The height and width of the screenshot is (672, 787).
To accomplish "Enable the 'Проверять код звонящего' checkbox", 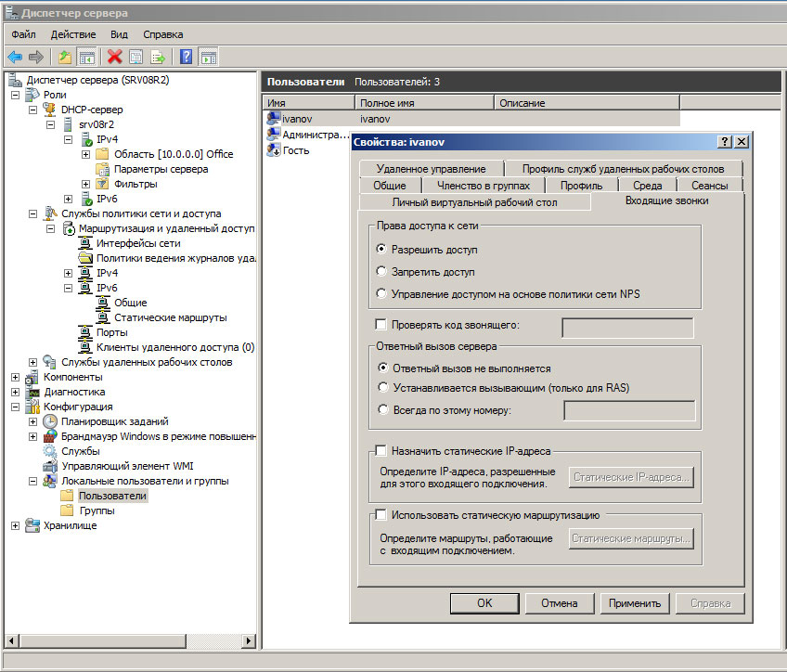I will pyautogui.click(x=381, y=324).
